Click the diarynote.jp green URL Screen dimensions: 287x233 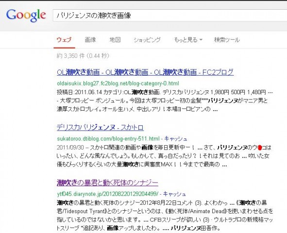[x=107, y=194]
